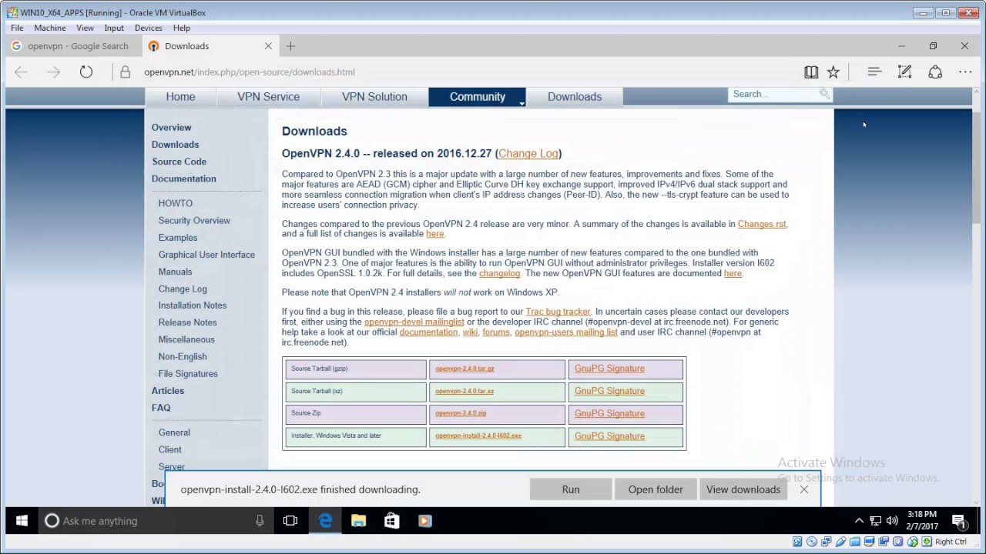This screenshot has width=986, height=554.
Task: Open HOWTO sidebar link
Action: point(176,203)
